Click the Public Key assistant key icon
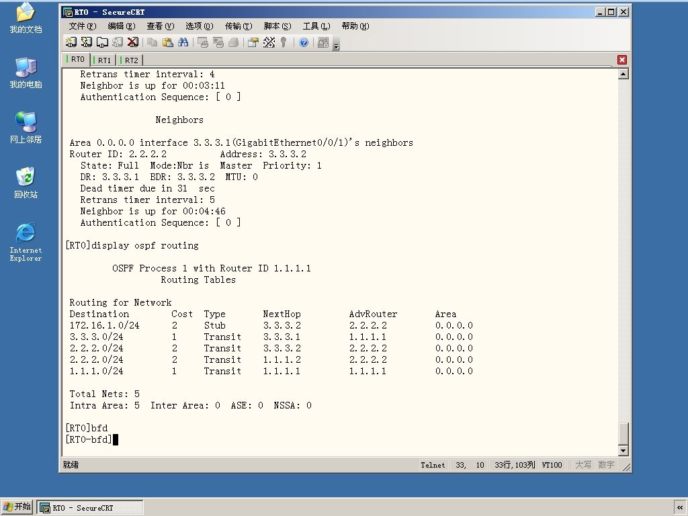This screenshot has height=516, width=688. [284, 42]
